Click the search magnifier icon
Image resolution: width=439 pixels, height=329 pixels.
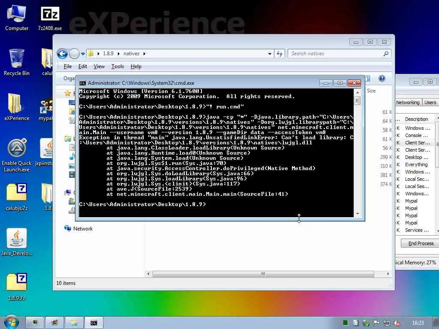tap(386, 54)
